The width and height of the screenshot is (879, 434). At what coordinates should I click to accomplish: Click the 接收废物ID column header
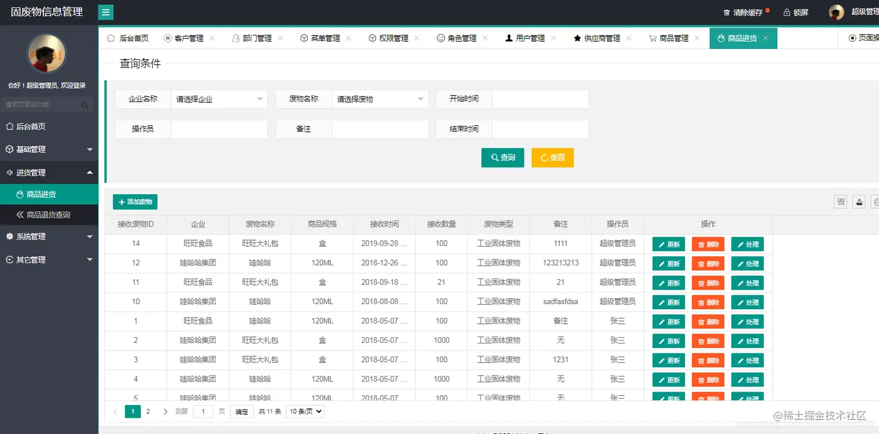[135, 224]
